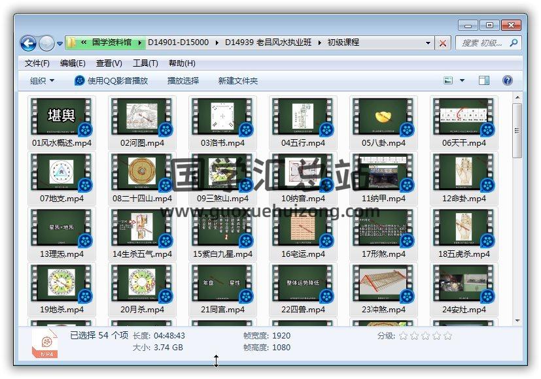Expand the address bar history dropdown
The image size is (541, 379).
tap(428, 43)
